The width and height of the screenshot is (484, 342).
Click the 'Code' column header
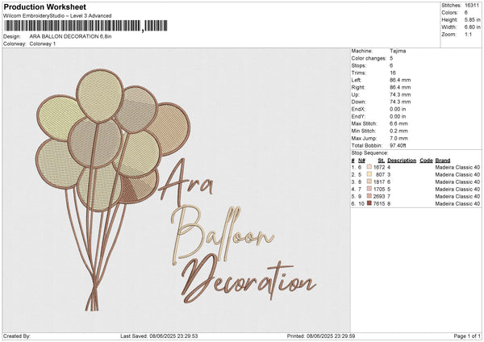click(x=426, y=161)
